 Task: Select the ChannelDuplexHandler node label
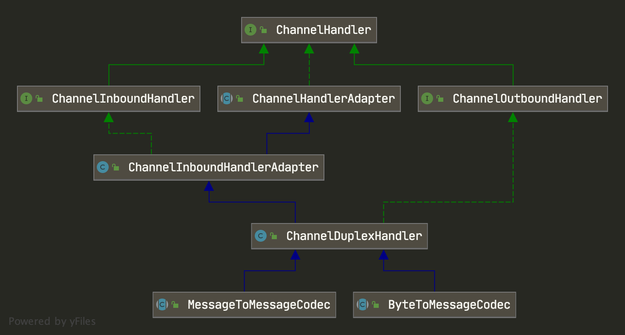coord(354,236)
